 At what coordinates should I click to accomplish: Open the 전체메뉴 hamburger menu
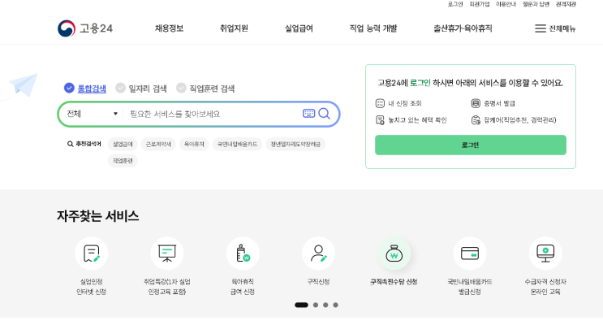[x=555, y=28]
